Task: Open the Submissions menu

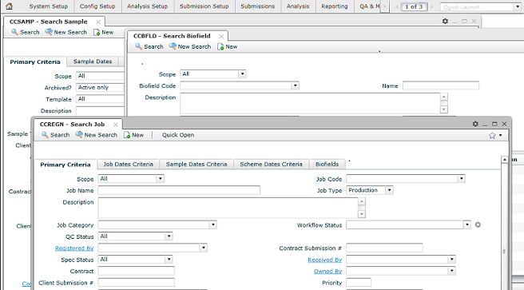Action: 258,6
